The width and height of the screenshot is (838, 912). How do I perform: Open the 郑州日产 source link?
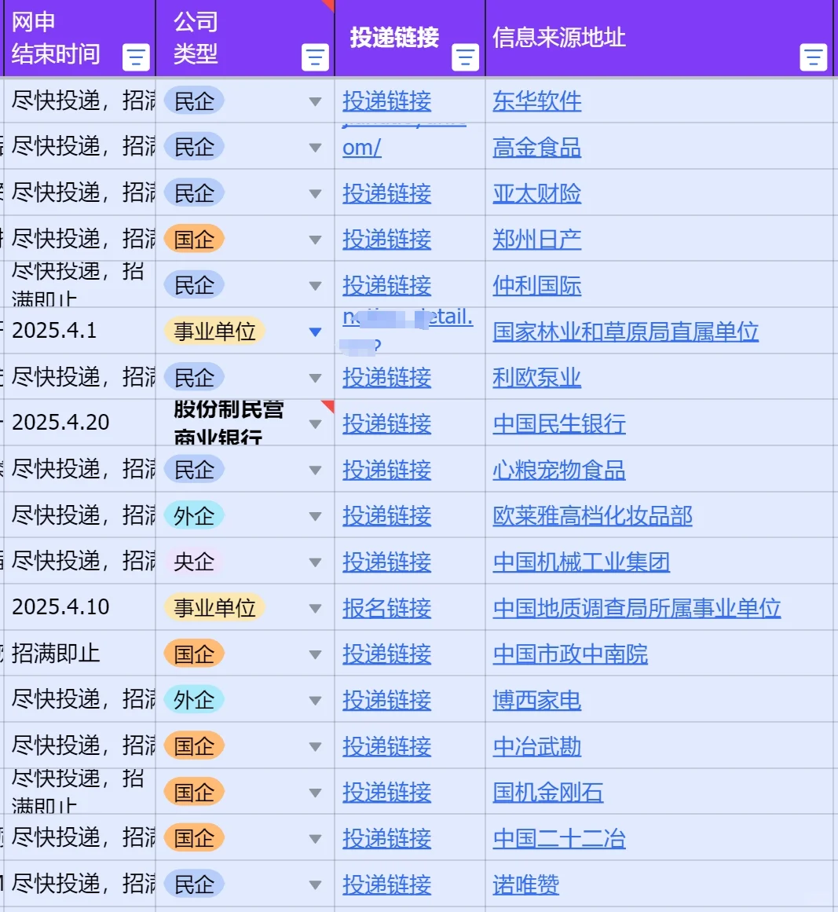click(x=536, y=239)
